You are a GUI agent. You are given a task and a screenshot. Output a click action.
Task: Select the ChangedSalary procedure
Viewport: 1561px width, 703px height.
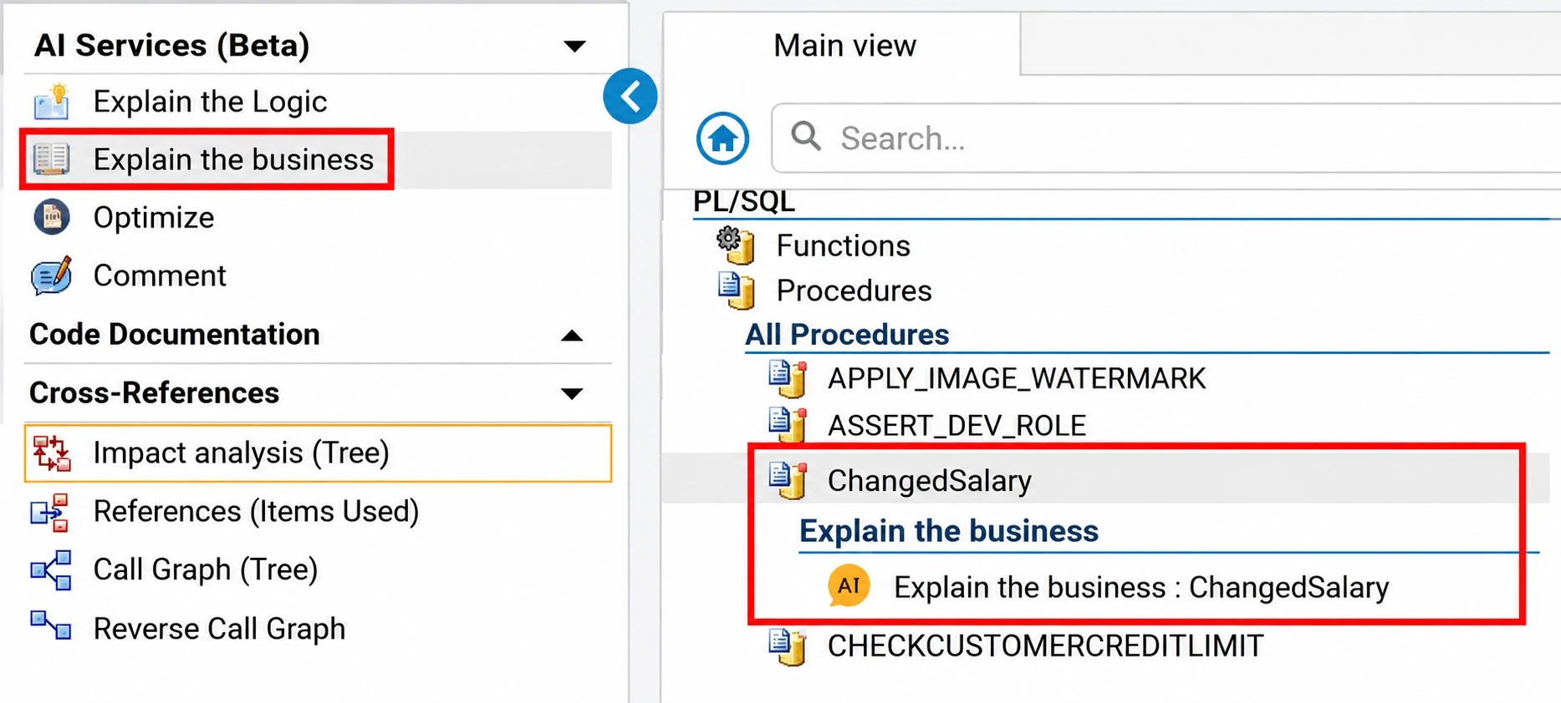click(929, 481)
